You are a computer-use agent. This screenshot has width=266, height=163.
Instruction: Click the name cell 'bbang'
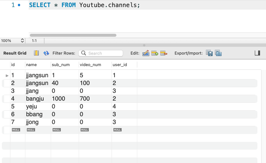coord(34,114)
